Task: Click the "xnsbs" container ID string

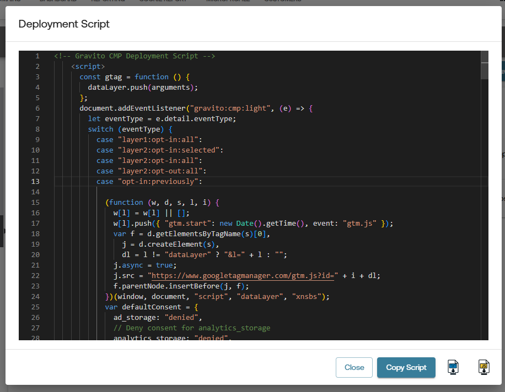Action: [x=307, y=297]
